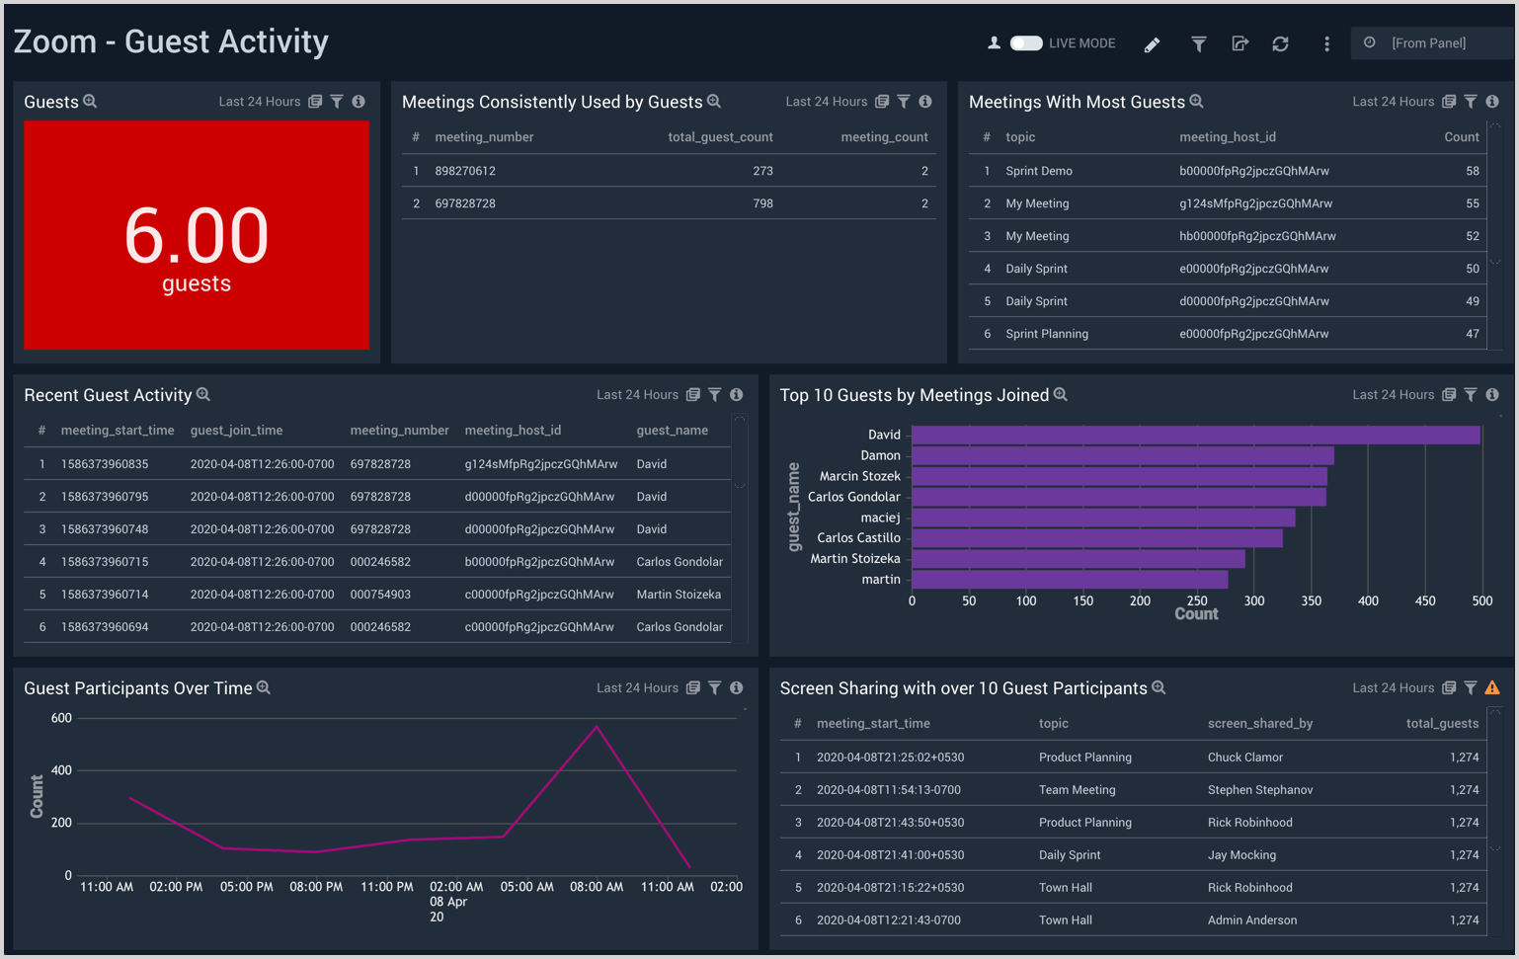Click the info icon on Guest Participants Over Time

click(736, 687)
